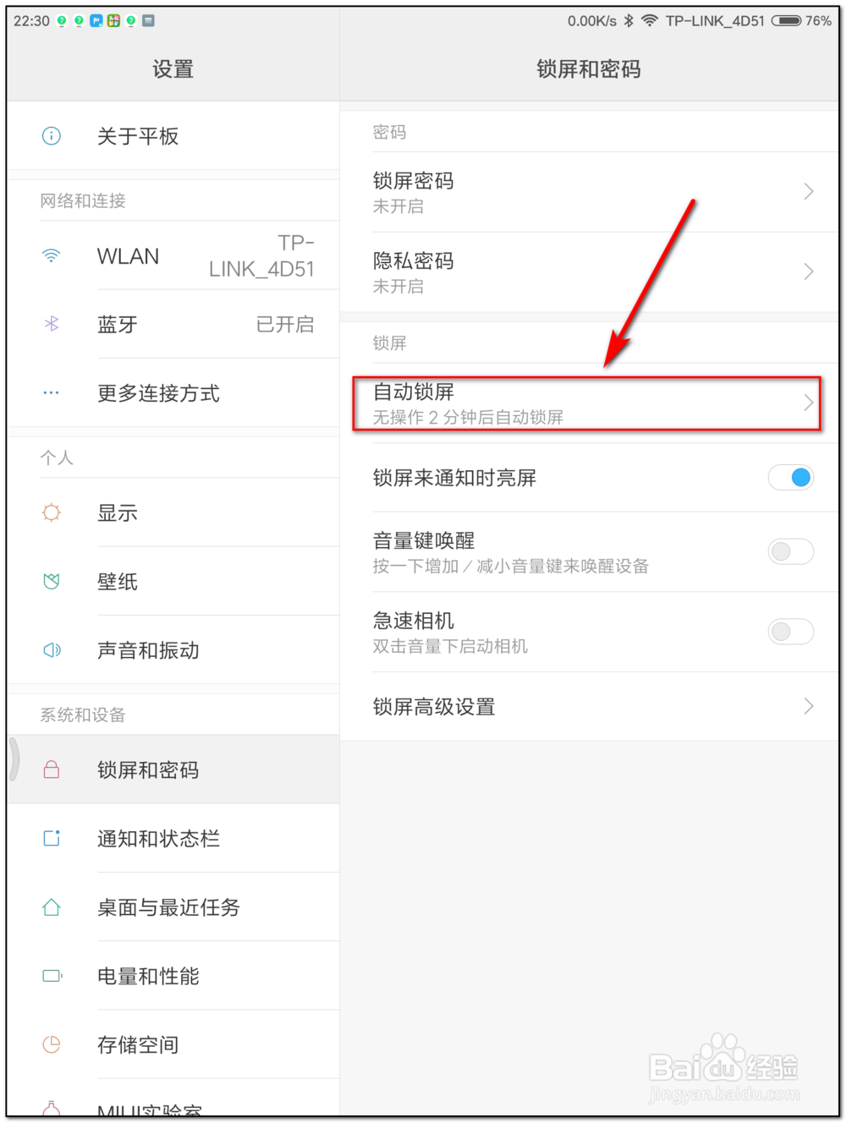Tap the Bluetooth icon in settings list
846x1123 pixels.
pyautogui.click(x=52, y=324)
